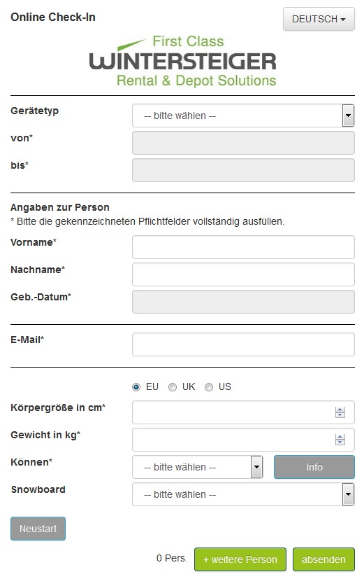Open the DEUTSCH language menu

coord(319,19)
